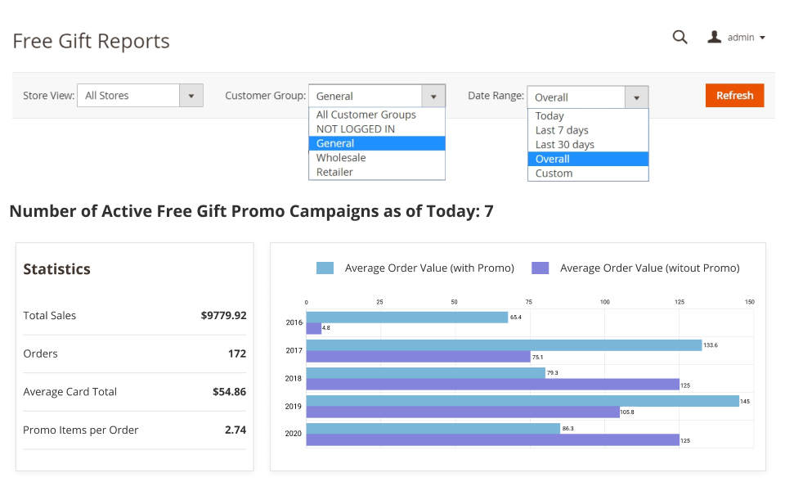Click the Free Gift Reports page title
The image size is (785, 491).
[x=92, y=41]
